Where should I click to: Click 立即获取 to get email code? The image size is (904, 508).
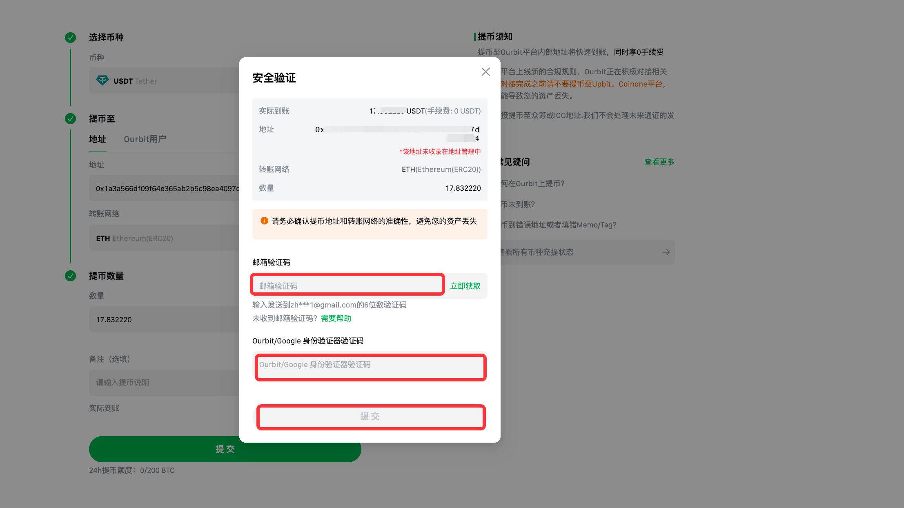click(x=465, y=286)
